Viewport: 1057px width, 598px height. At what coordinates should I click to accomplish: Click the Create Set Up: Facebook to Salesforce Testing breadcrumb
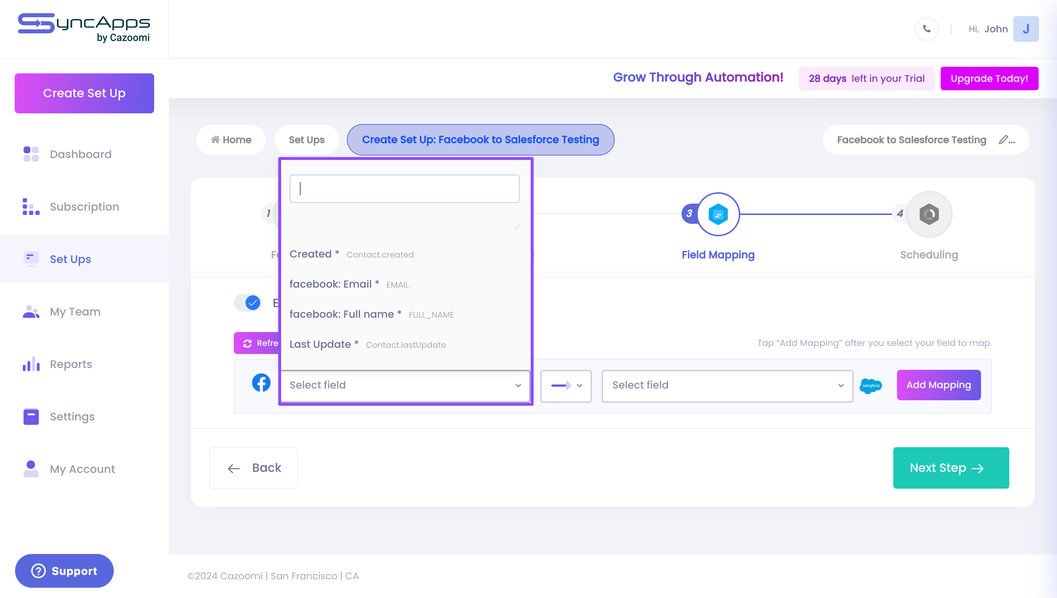point(480,140)
